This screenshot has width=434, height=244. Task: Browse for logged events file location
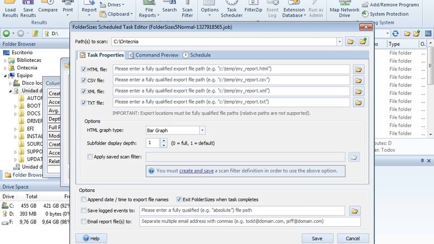355,211
